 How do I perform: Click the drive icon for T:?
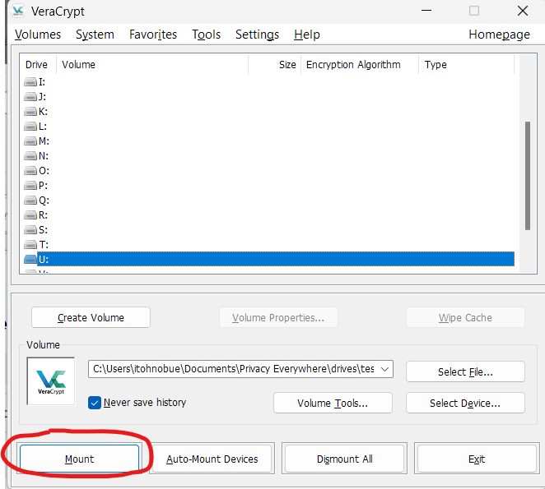[30, 245]
